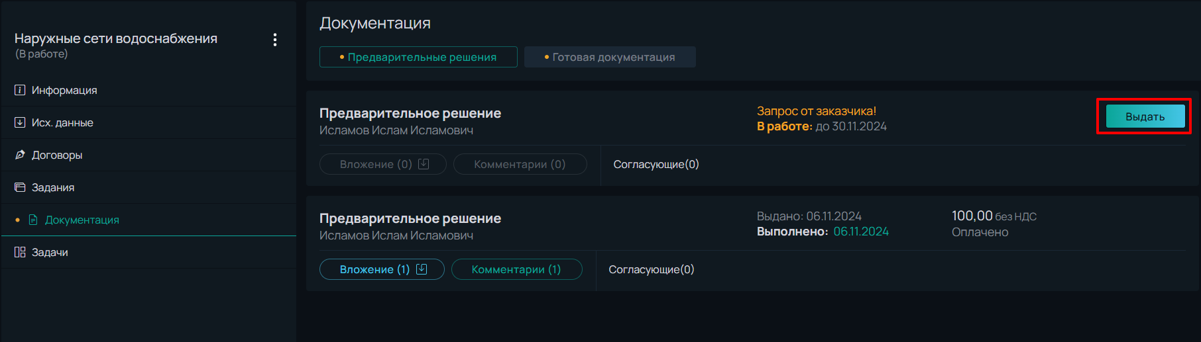Open Комментарии (0) for first решение
Screen dimensions: 1201x342
point(520,164)
